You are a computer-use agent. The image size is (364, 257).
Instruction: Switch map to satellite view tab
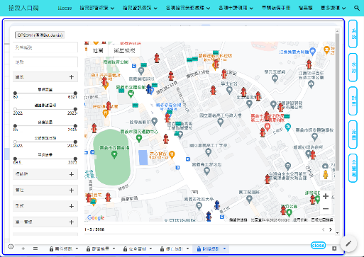tap(124, 50)
